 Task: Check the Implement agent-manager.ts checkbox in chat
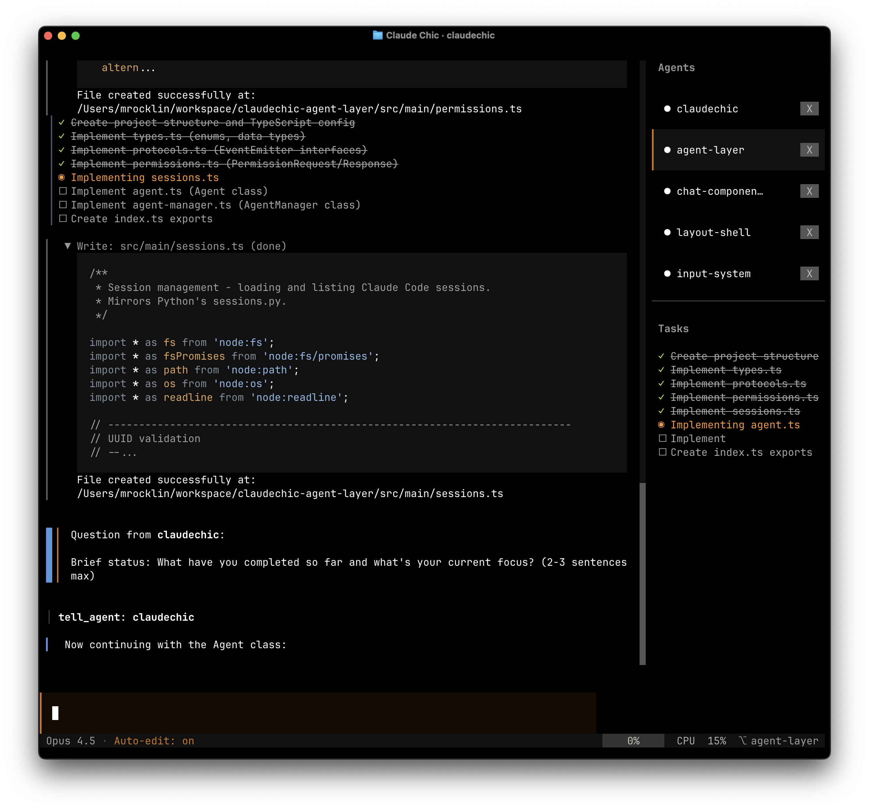[63, 205]
